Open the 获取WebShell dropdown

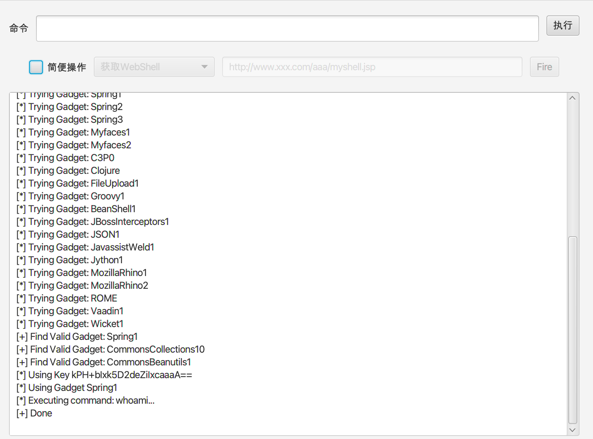[x=154, y=67]
